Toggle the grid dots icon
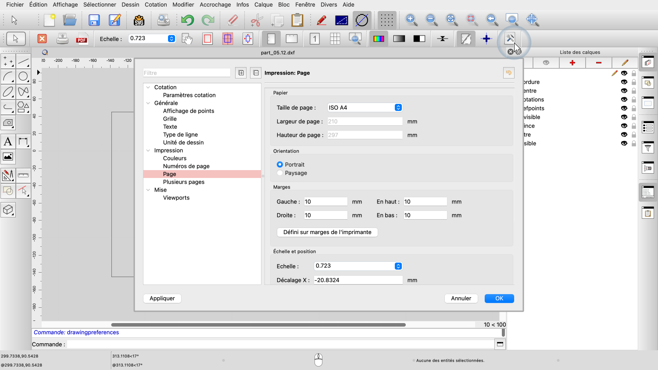Viewport: 658px width, 370px height. point(386,20)
